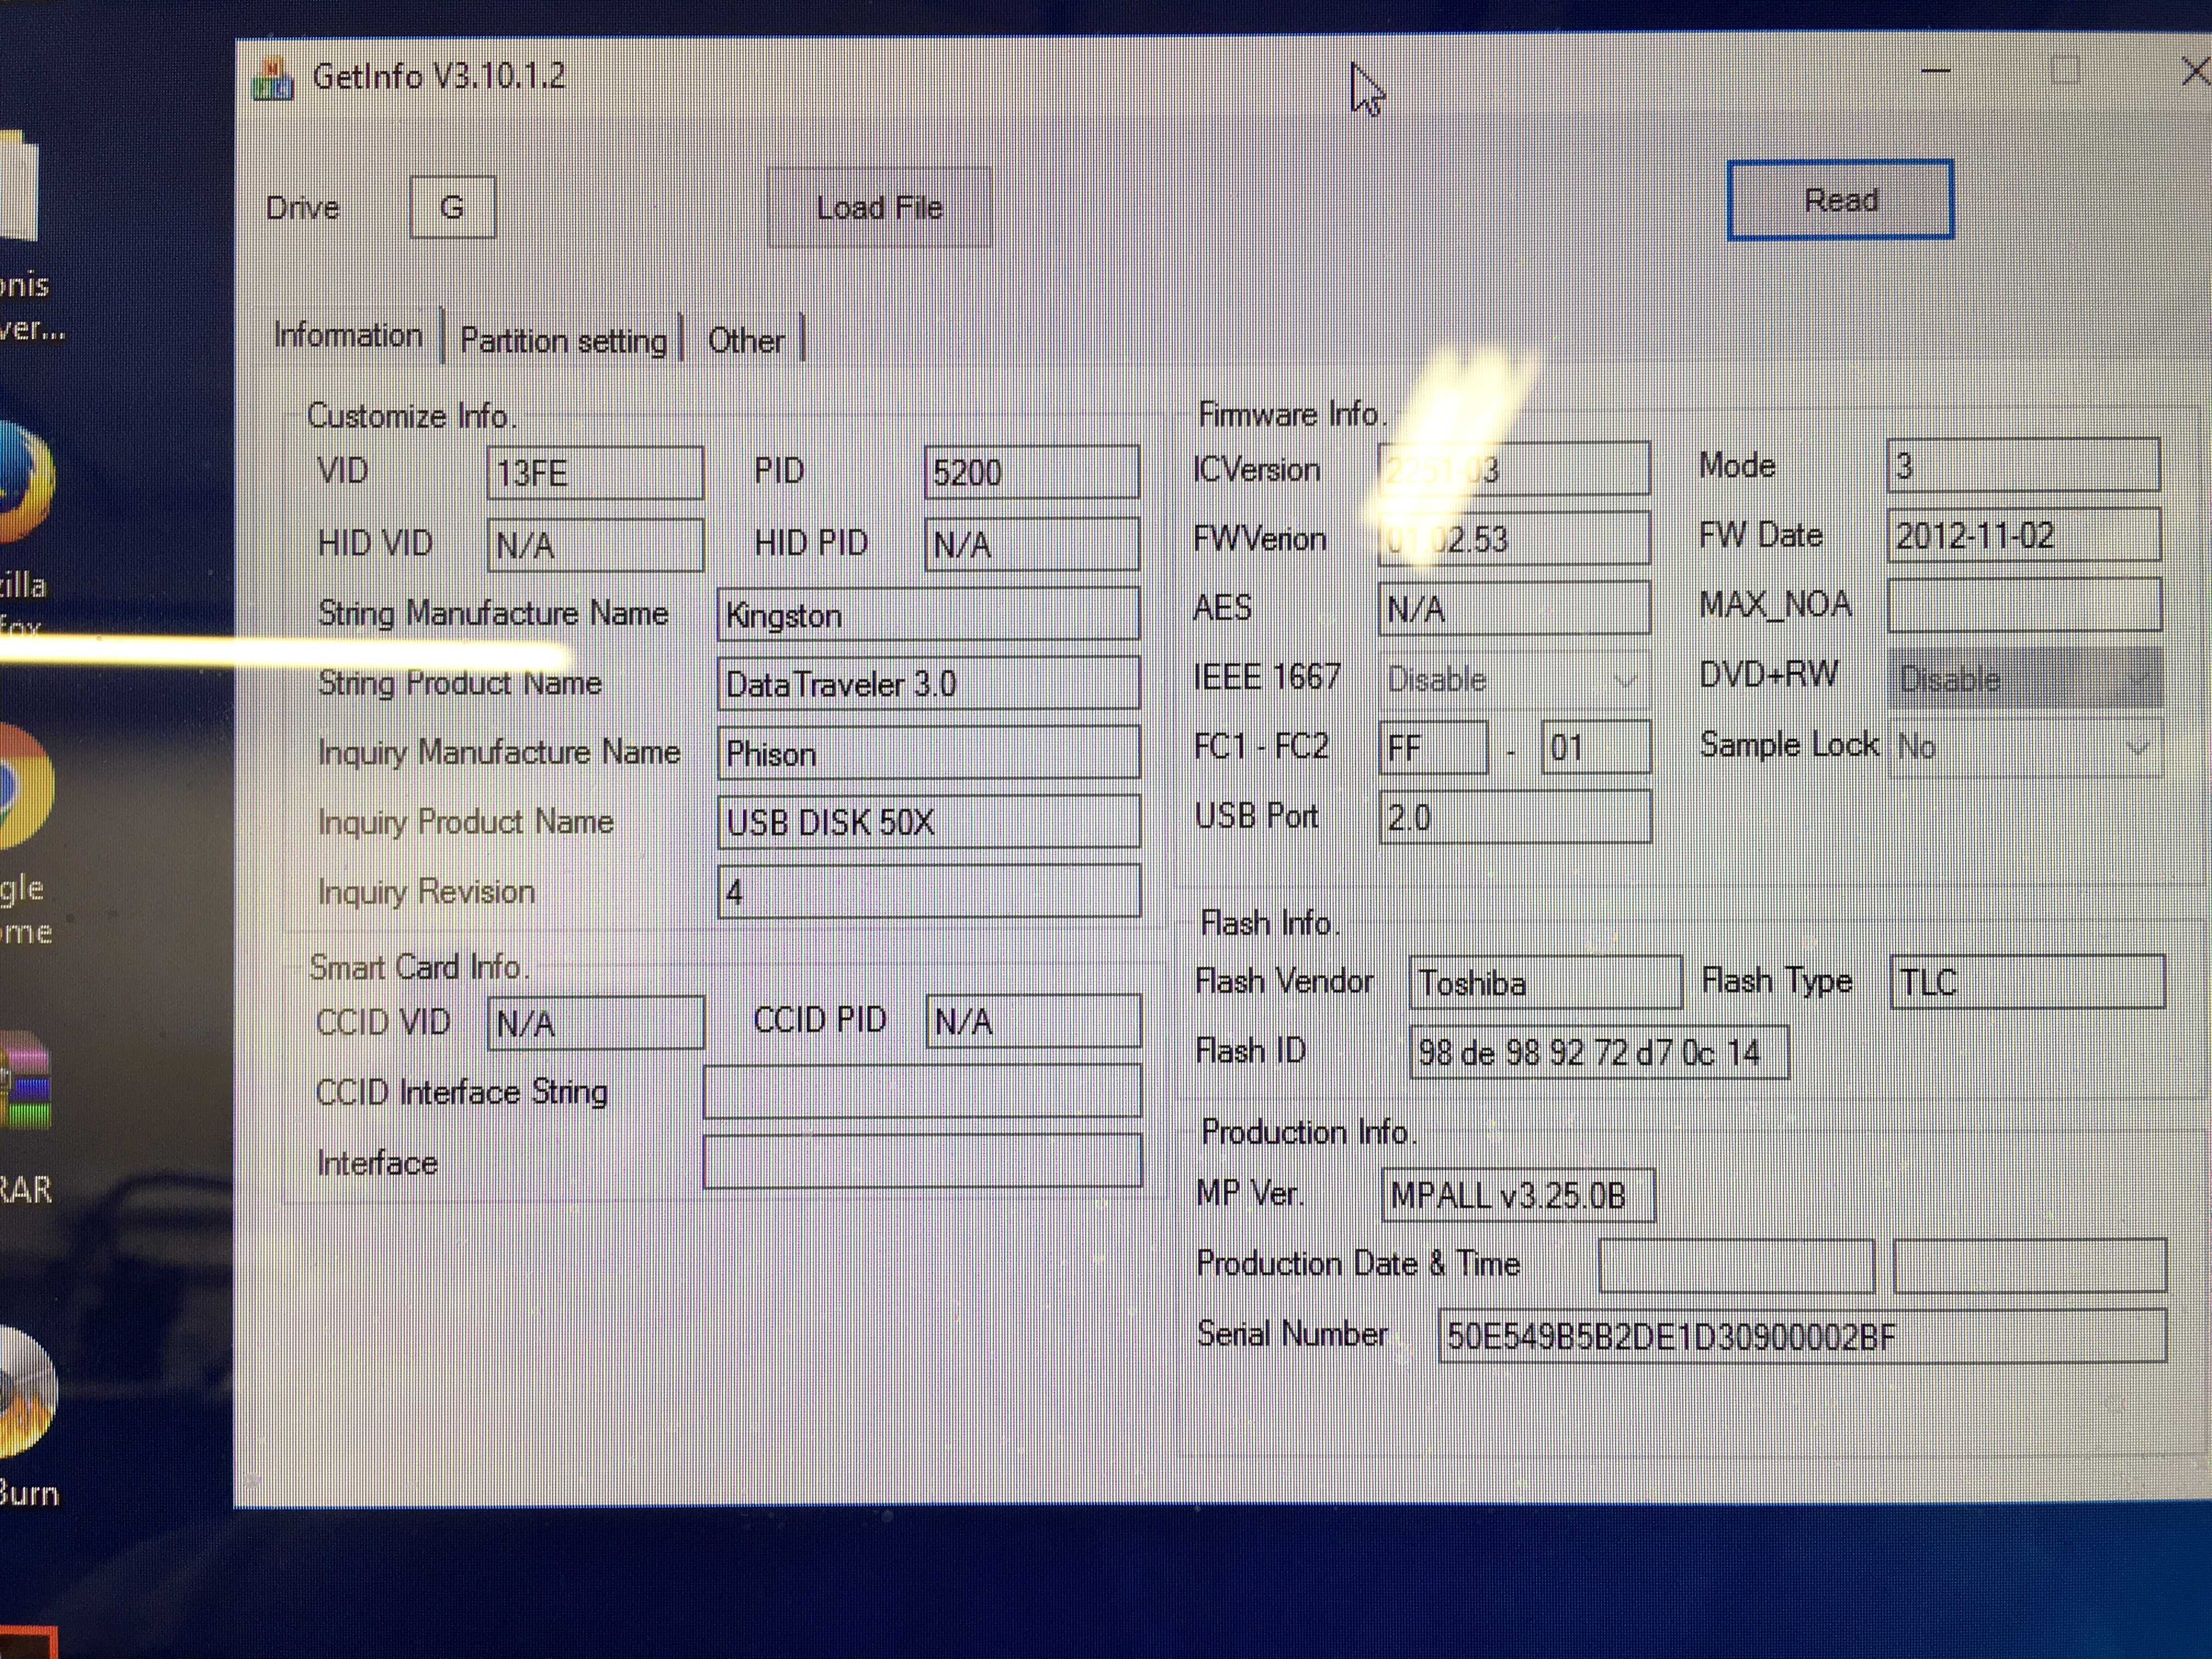Click the FW Date field
Image resolution: width=2212 pixels, height=1659 pixels.
(x=2023, y=535)
